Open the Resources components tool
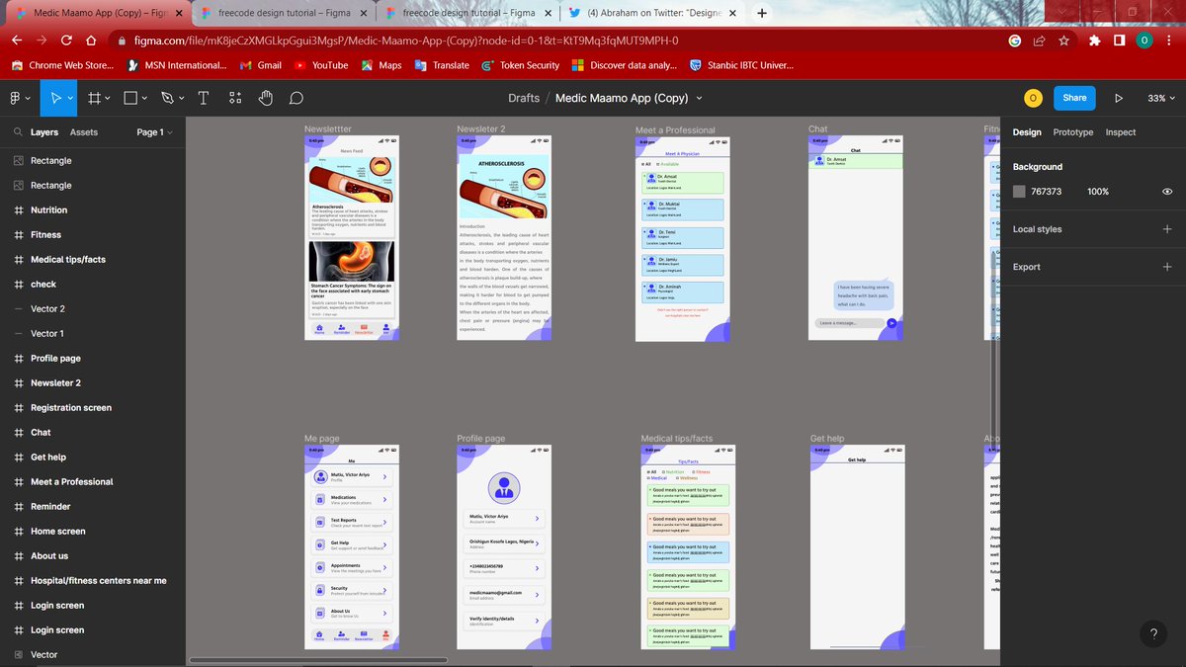 tap(234, 98)
